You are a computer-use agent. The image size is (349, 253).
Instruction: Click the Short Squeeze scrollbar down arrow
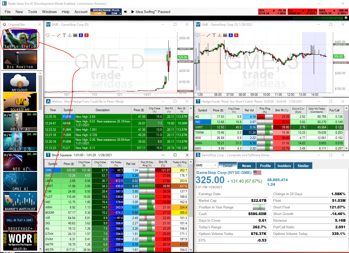190,249
